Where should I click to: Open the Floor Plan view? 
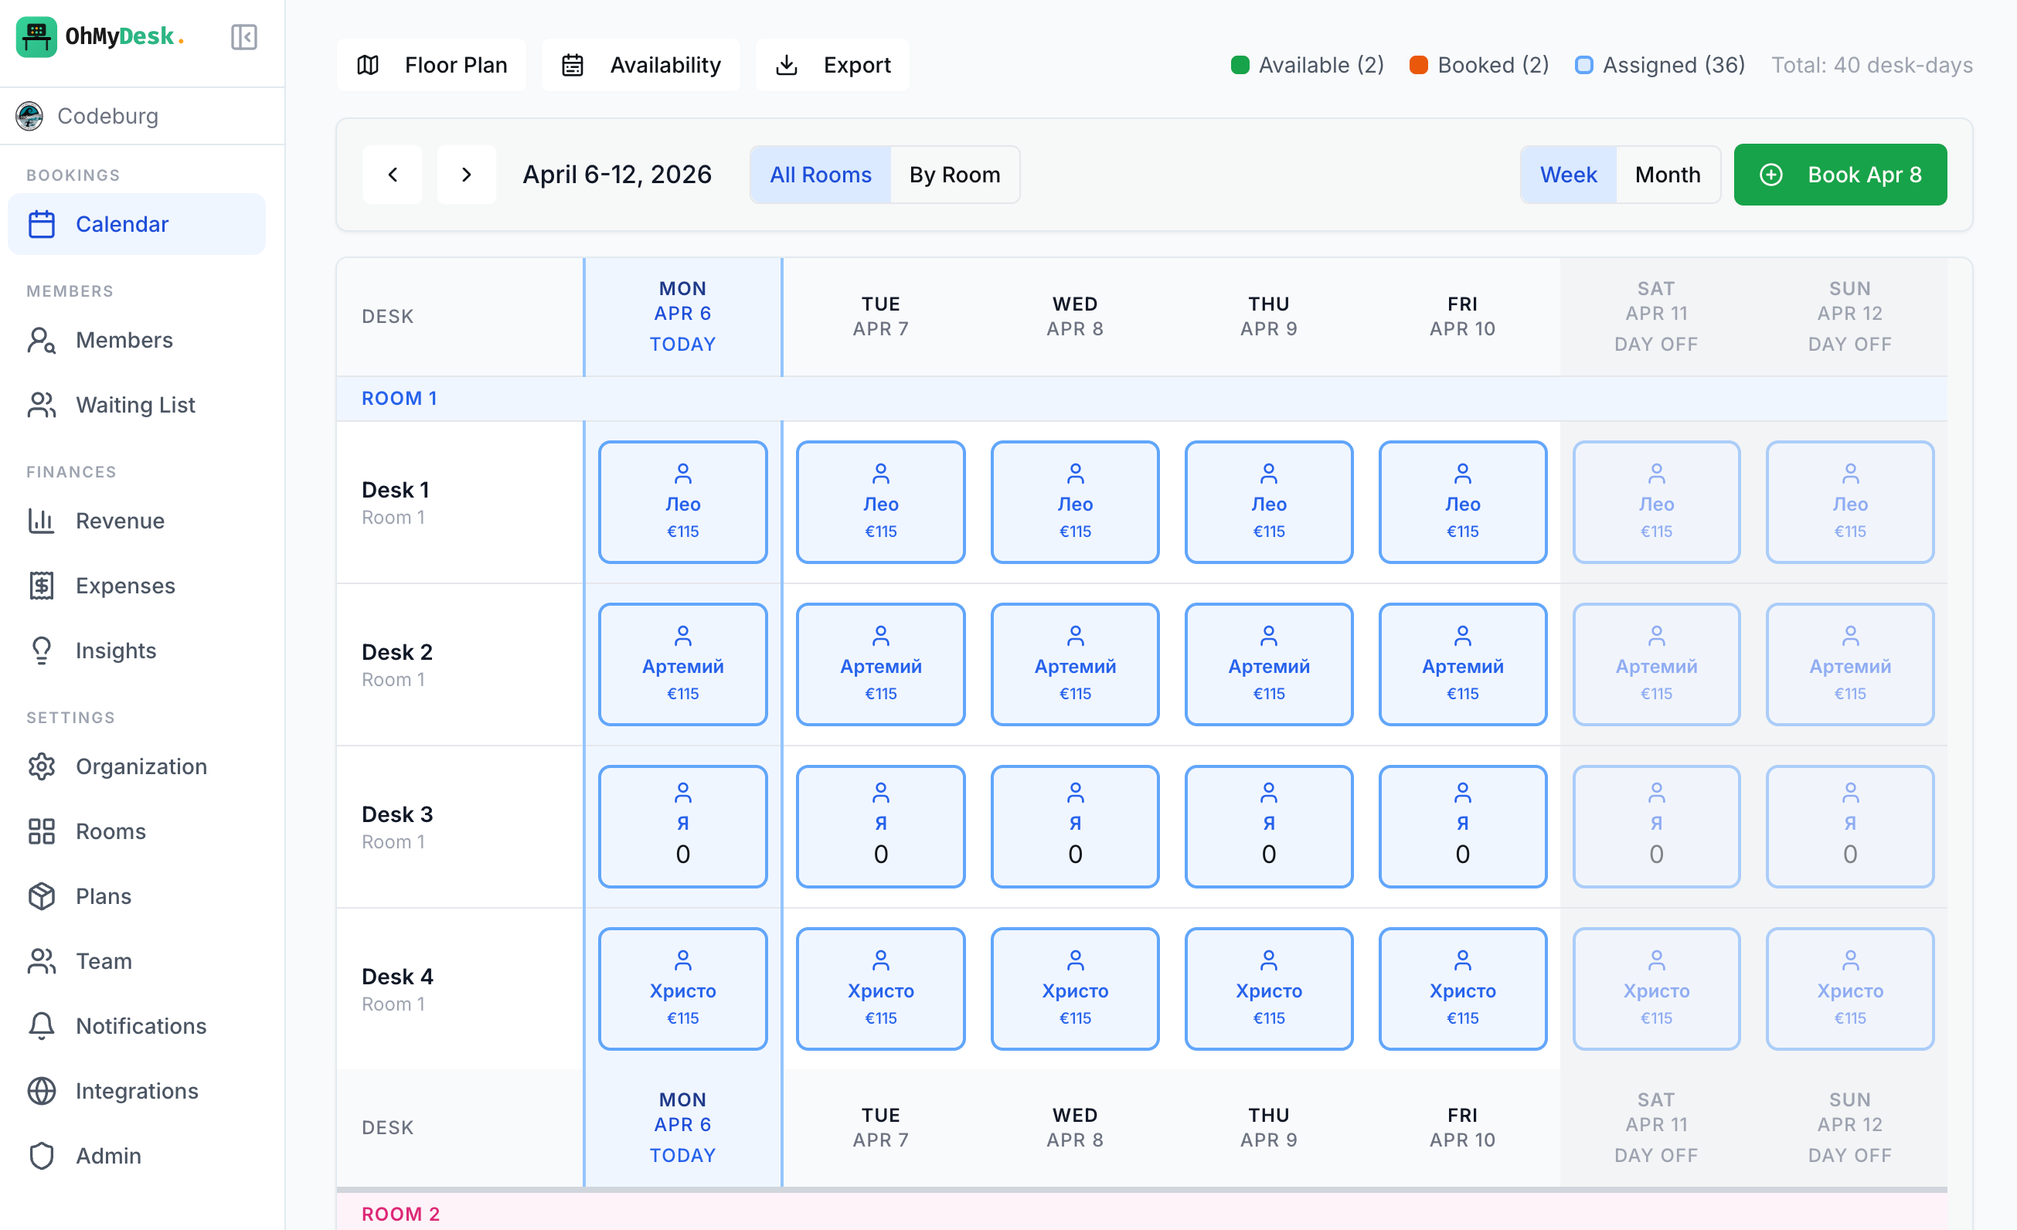455,65
